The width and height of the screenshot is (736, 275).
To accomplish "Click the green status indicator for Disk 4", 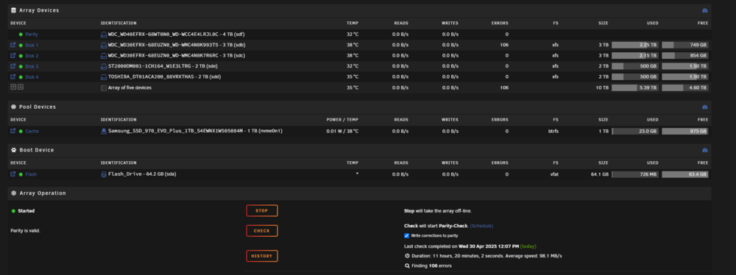I will (x=21, y=77).
